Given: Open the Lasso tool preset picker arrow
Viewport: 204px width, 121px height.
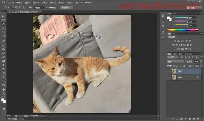Looking at the screenshot, I should click(9, 7).
